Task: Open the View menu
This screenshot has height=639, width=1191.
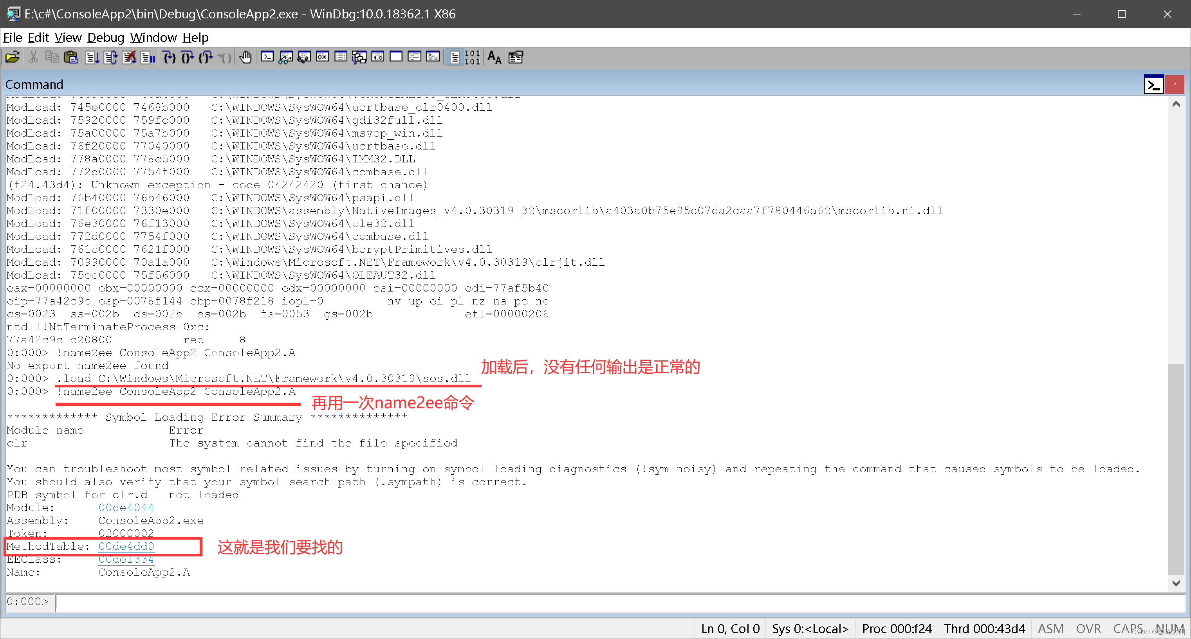Action: 67,38
